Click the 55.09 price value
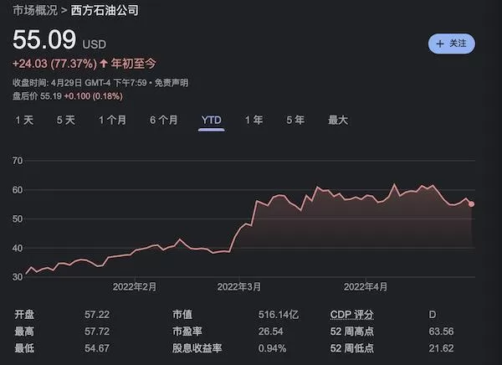Viewport: 502px width, 365px height. [x=44, y=39]
